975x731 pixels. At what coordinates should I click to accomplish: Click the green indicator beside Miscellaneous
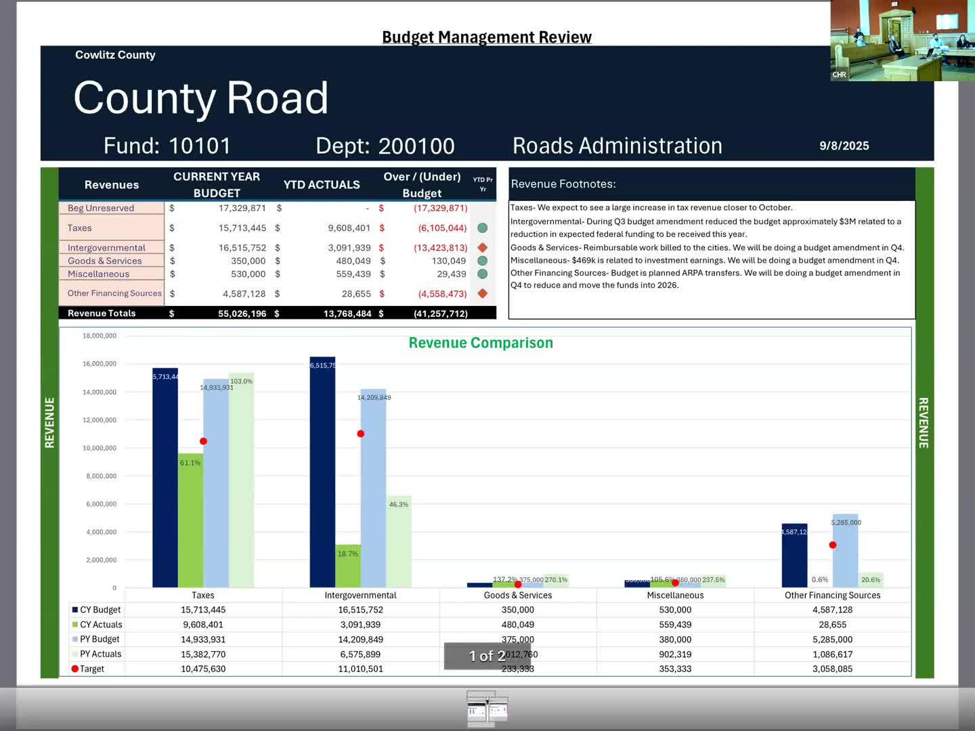(482, 274)
